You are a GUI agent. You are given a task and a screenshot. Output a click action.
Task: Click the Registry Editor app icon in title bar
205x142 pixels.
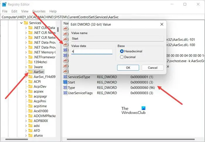pyautogui.click(x=4, y=4)
